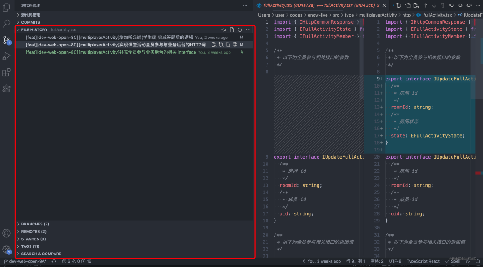The width and height of the screenshot is (483, 267).
Task: Open the Accounts icon in activity bar
Action: click(x=6, y=233)
